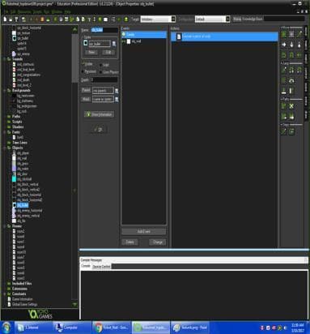Select the Speed Horizontal action icon

[x=284, y=45]
